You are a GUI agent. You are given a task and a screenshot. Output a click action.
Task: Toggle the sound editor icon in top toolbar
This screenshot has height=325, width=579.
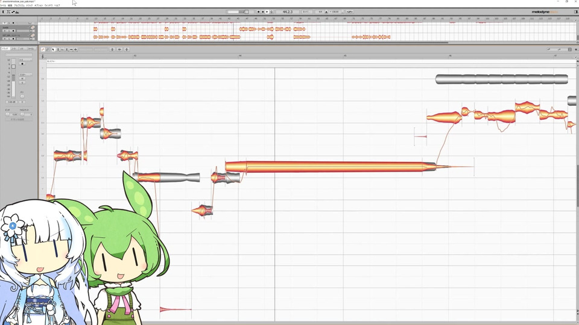(17, 12)
